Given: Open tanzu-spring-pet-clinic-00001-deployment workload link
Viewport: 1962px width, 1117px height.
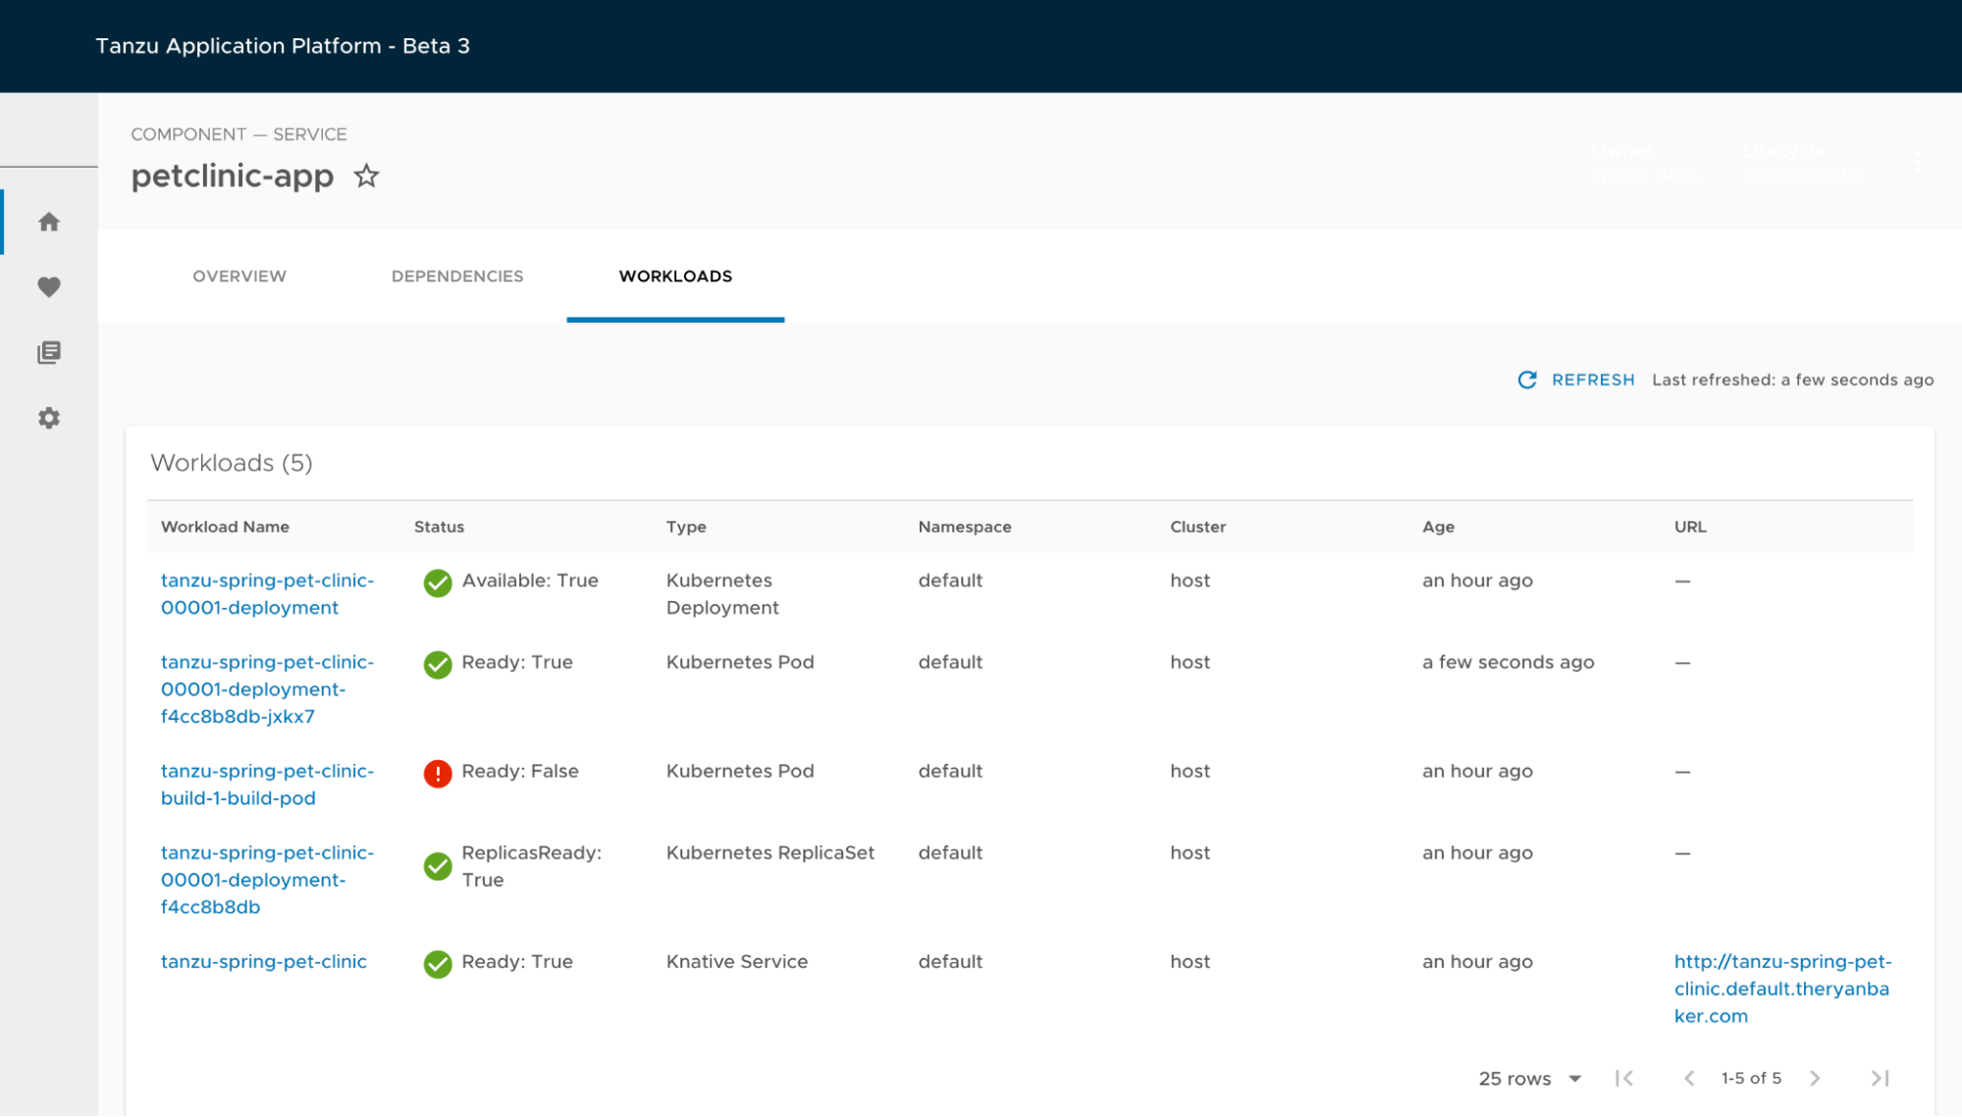Looking at the screenshot, I should coord(267,594).
